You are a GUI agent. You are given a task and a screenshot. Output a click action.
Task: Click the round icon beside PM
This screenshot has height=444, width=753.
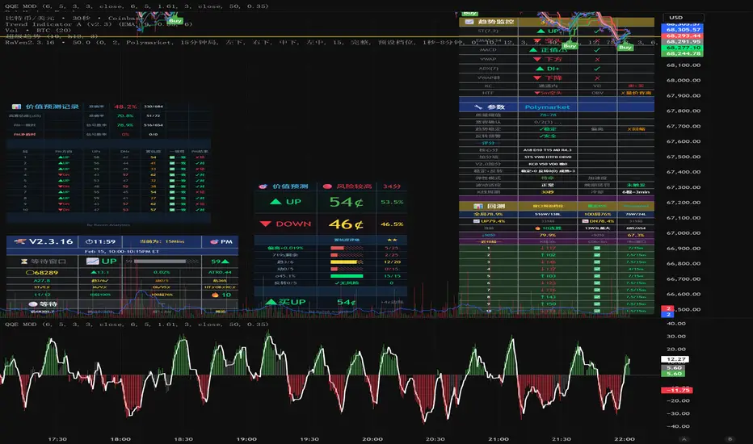click(x=214, y=241)
